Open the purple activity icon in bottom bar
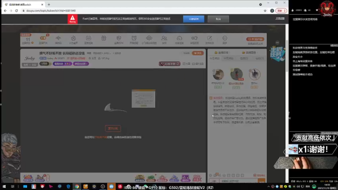The width and height of the screenshot is (338, 190). [185, 178]
